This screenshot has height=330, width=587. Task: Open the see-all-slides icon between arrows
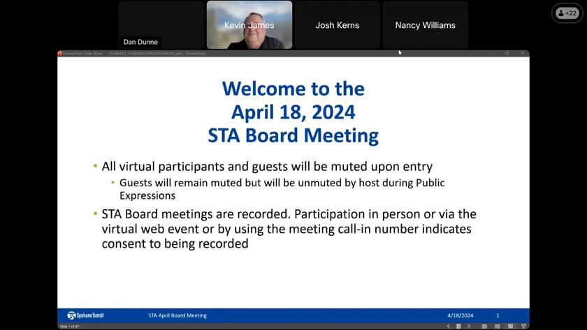coord(458,327)
